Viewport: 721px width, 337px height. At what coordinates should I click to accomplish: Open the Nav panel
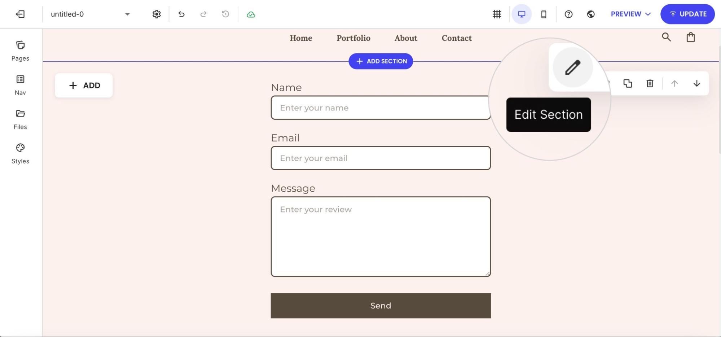(x=20, y=85)
